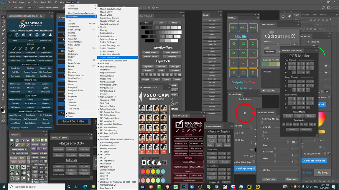Select the Pen tool
The image size is (339, 190).
pyautogui.click(x=3, y=77)
